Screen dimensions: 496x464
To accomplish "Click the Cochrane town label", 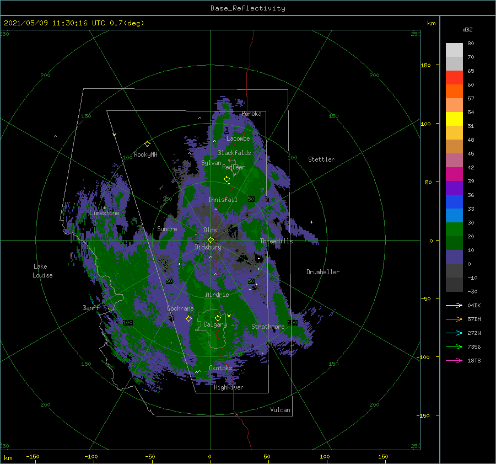I will pos(180,308).
